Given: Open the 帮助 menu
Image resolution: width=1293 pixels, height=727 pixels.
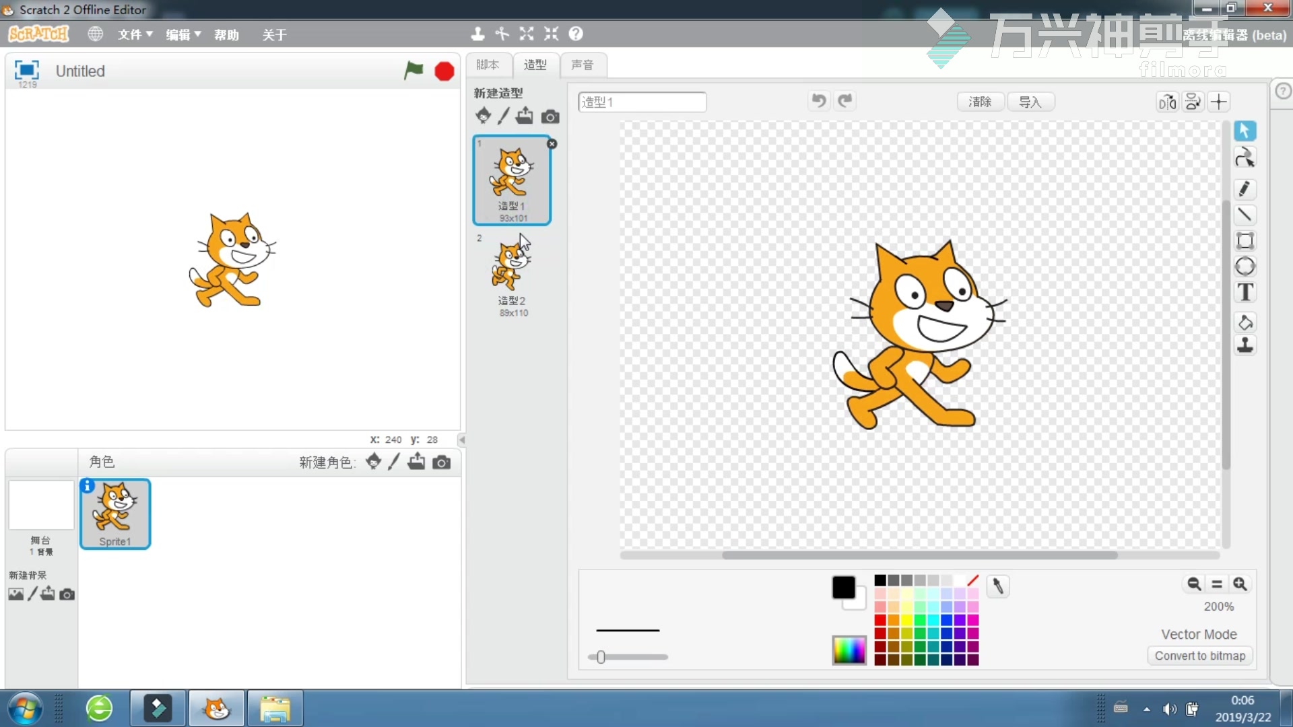Looking at the screenshot, I should click(226, 34).
